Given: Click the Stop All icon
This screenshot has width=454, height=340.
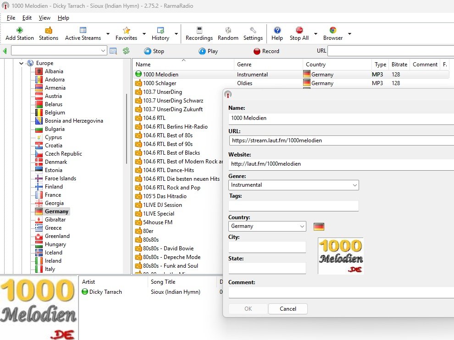Looking at the screenshot, I should tap(299, 30).
